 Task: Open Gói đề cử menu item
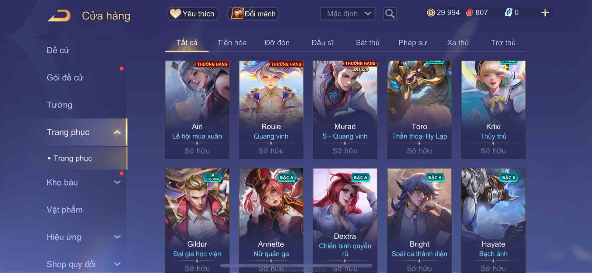(x=65, y=78)
